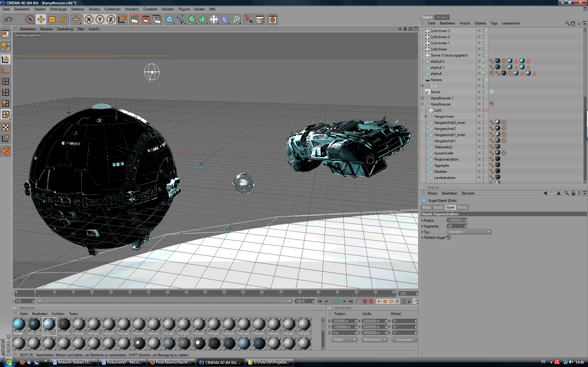Click the Radius input field

click(x=456, y=220)
